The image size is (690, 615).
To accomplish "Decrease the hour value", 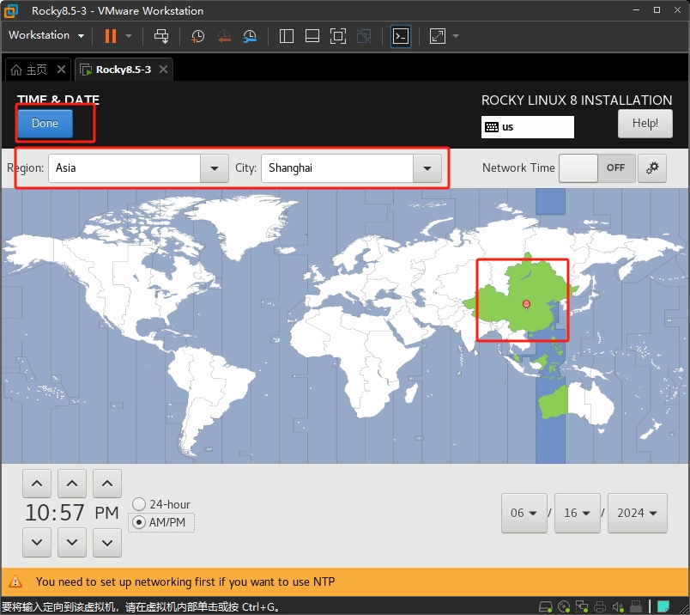I will coord(37,542).
